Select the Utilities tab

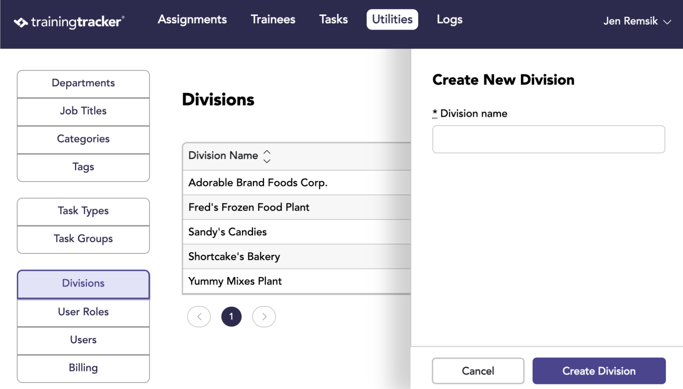(x=392, y=19)
